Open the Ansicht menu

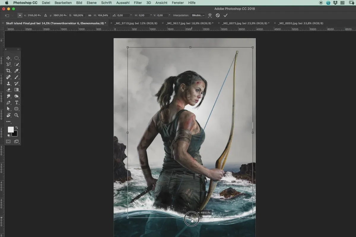pyautogui.click(x=161, y=3)
